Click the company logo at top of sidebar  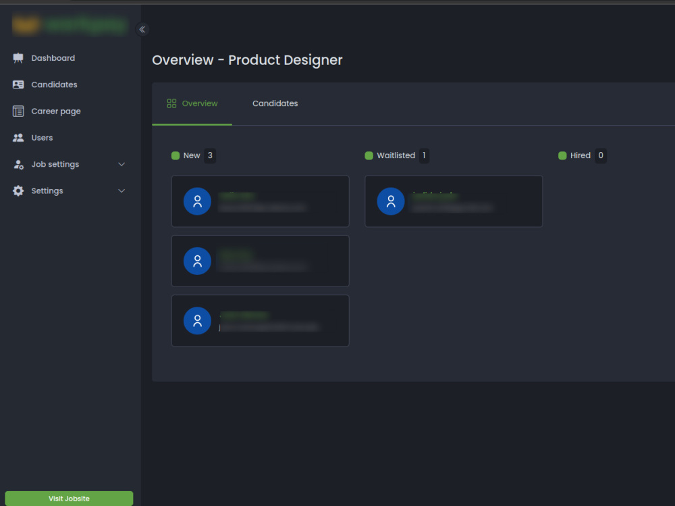(x=70, y=25)
